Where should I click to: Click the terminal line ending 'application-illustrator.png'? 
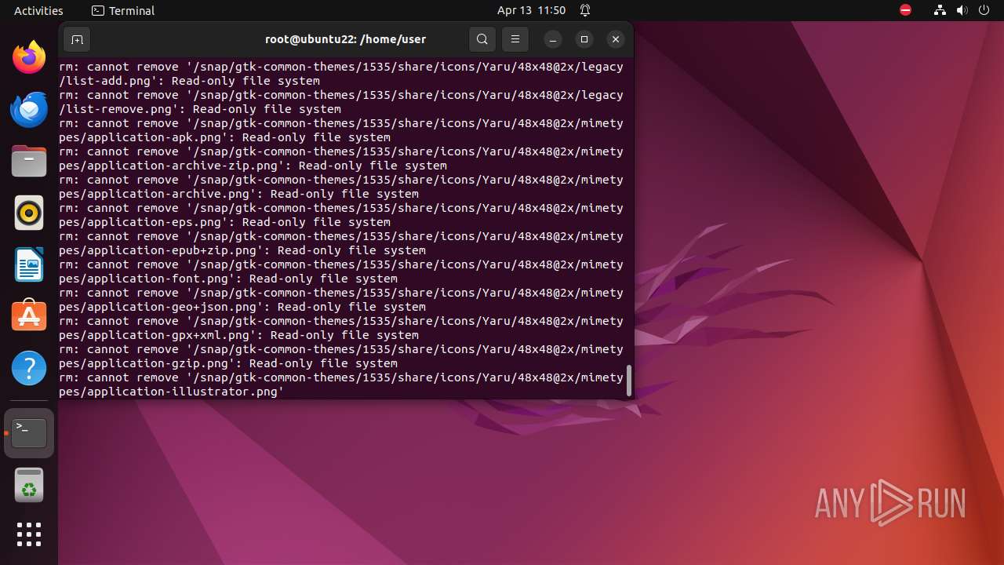click(x=171, y=392)
